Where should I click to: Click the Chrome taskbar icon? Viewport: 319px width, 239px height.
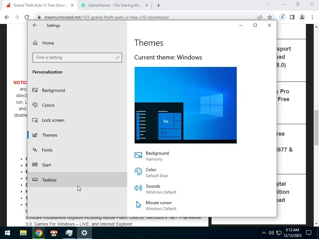click(38, 233)
